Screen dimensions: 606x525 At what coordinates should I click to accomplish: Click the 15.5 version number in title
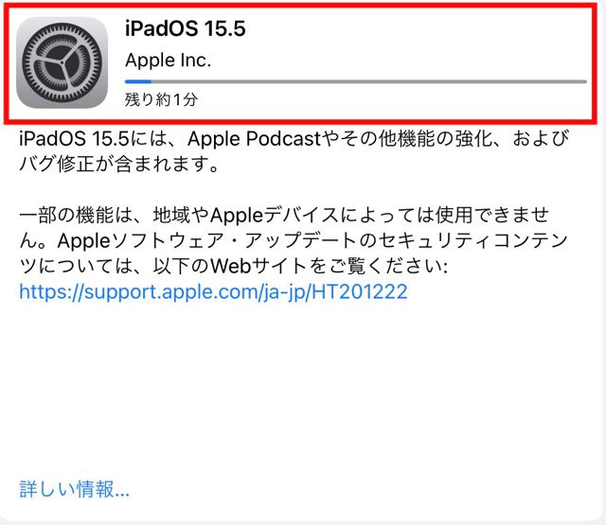click(x=225, y=28)
